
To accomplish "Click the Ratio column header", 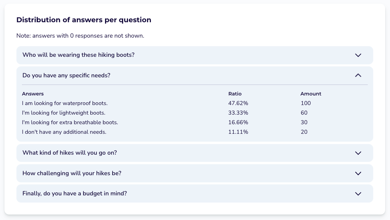I will coord(235,94).
